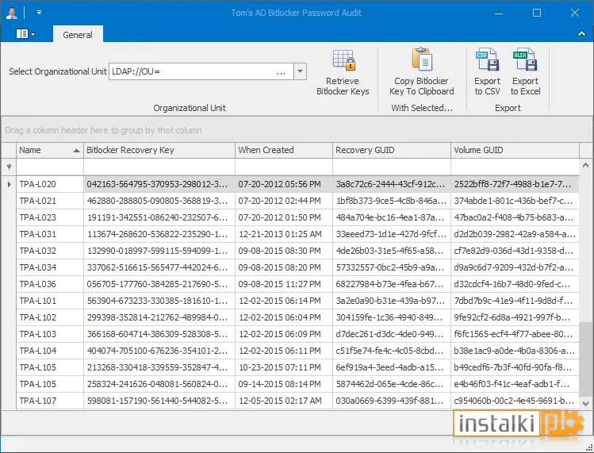Minimize the Bitlocker Password Audit window
The height and width of the screenshot is (453, 594).
pyautogui.click(x=499, y=13)
